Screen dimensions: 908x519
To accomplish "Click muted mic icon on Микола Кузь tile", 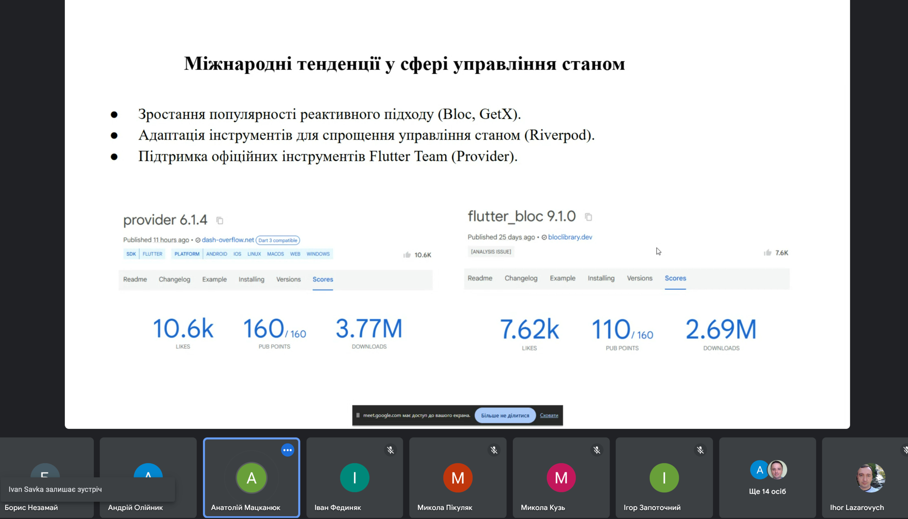I will (x=597, y=450).
